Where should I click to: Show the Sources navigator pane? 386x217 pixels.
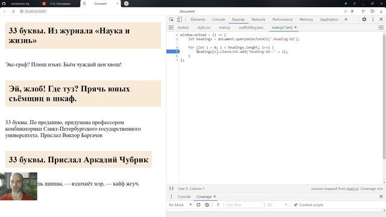pos(171,28)
